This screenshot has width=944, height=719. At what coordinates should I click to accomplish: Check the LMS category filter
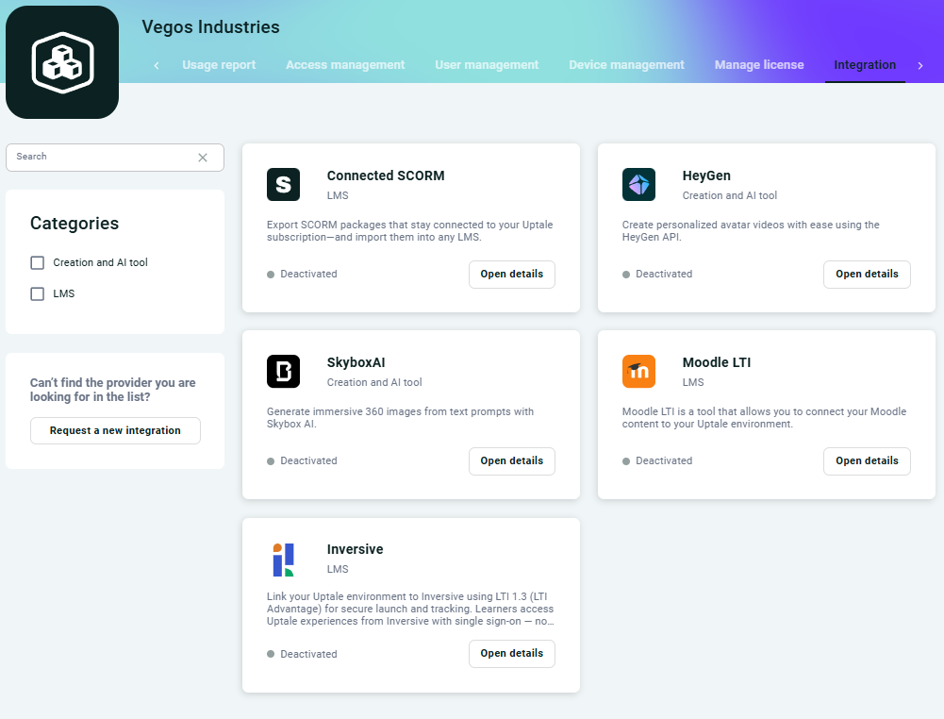38,293
